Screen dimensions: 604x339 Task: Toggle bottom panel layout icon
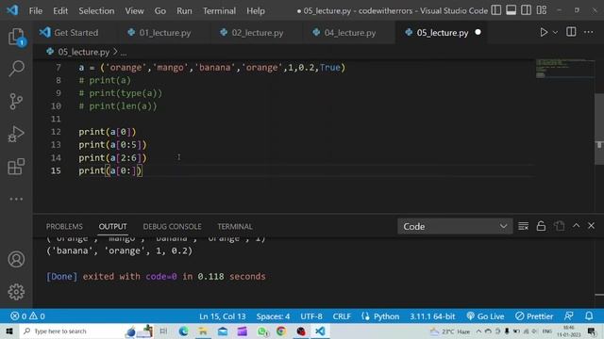(512, 10)
